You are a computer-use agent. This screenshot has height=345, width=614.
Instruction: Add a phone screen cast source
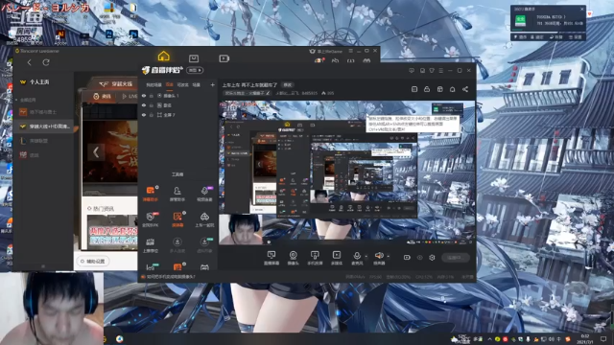pyautogui.click(x=315, y=258)
